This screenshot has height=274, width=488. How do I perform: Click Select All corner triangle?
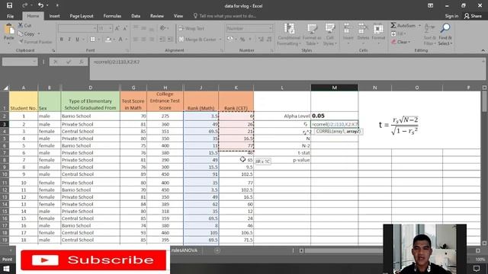click(x=5, y=88)
